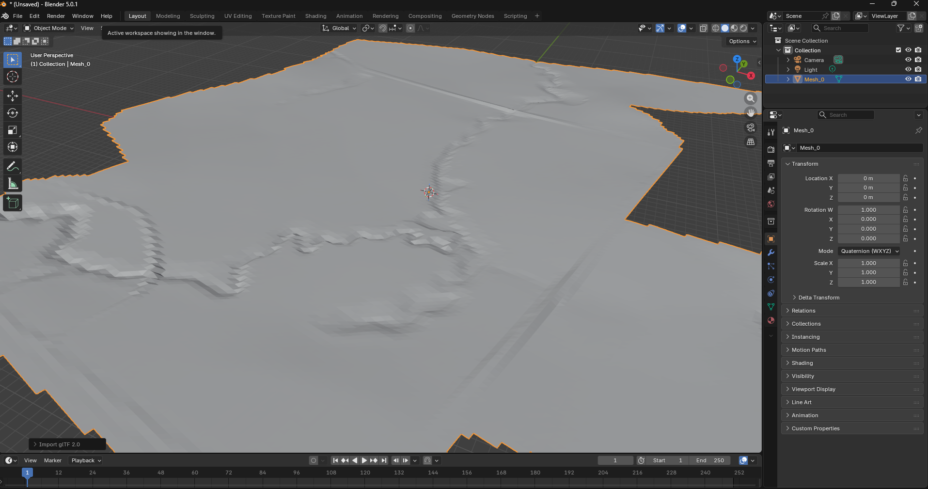
Task: Open the Object Mode dropdown
Action: click(x=49, y=28)
